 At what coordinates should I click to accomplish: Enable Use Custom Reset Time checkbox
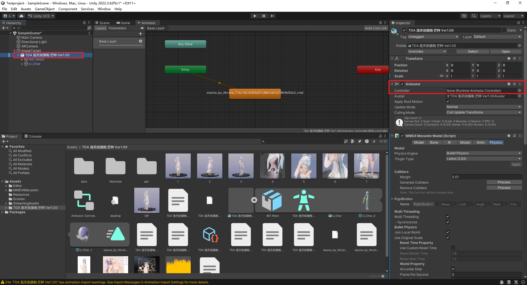(453, 248)
